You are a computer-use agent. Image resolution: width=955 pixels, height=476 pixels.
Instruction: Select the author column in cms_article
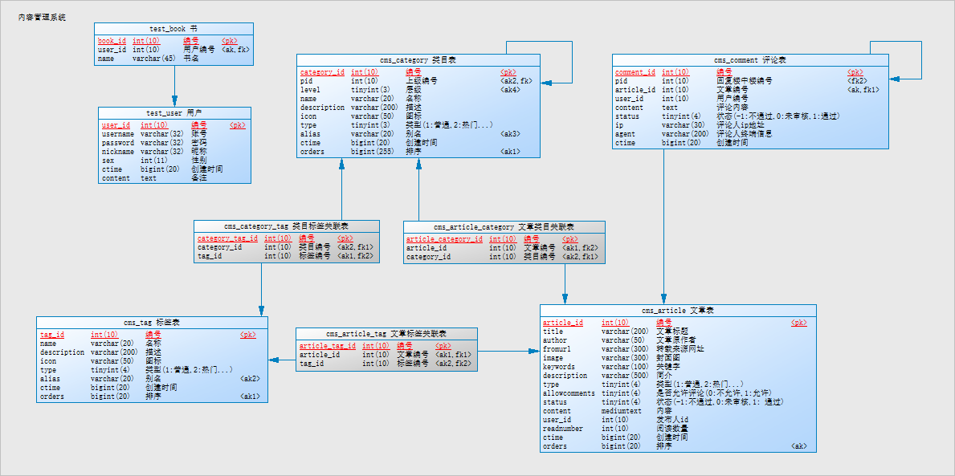(678, 340)
